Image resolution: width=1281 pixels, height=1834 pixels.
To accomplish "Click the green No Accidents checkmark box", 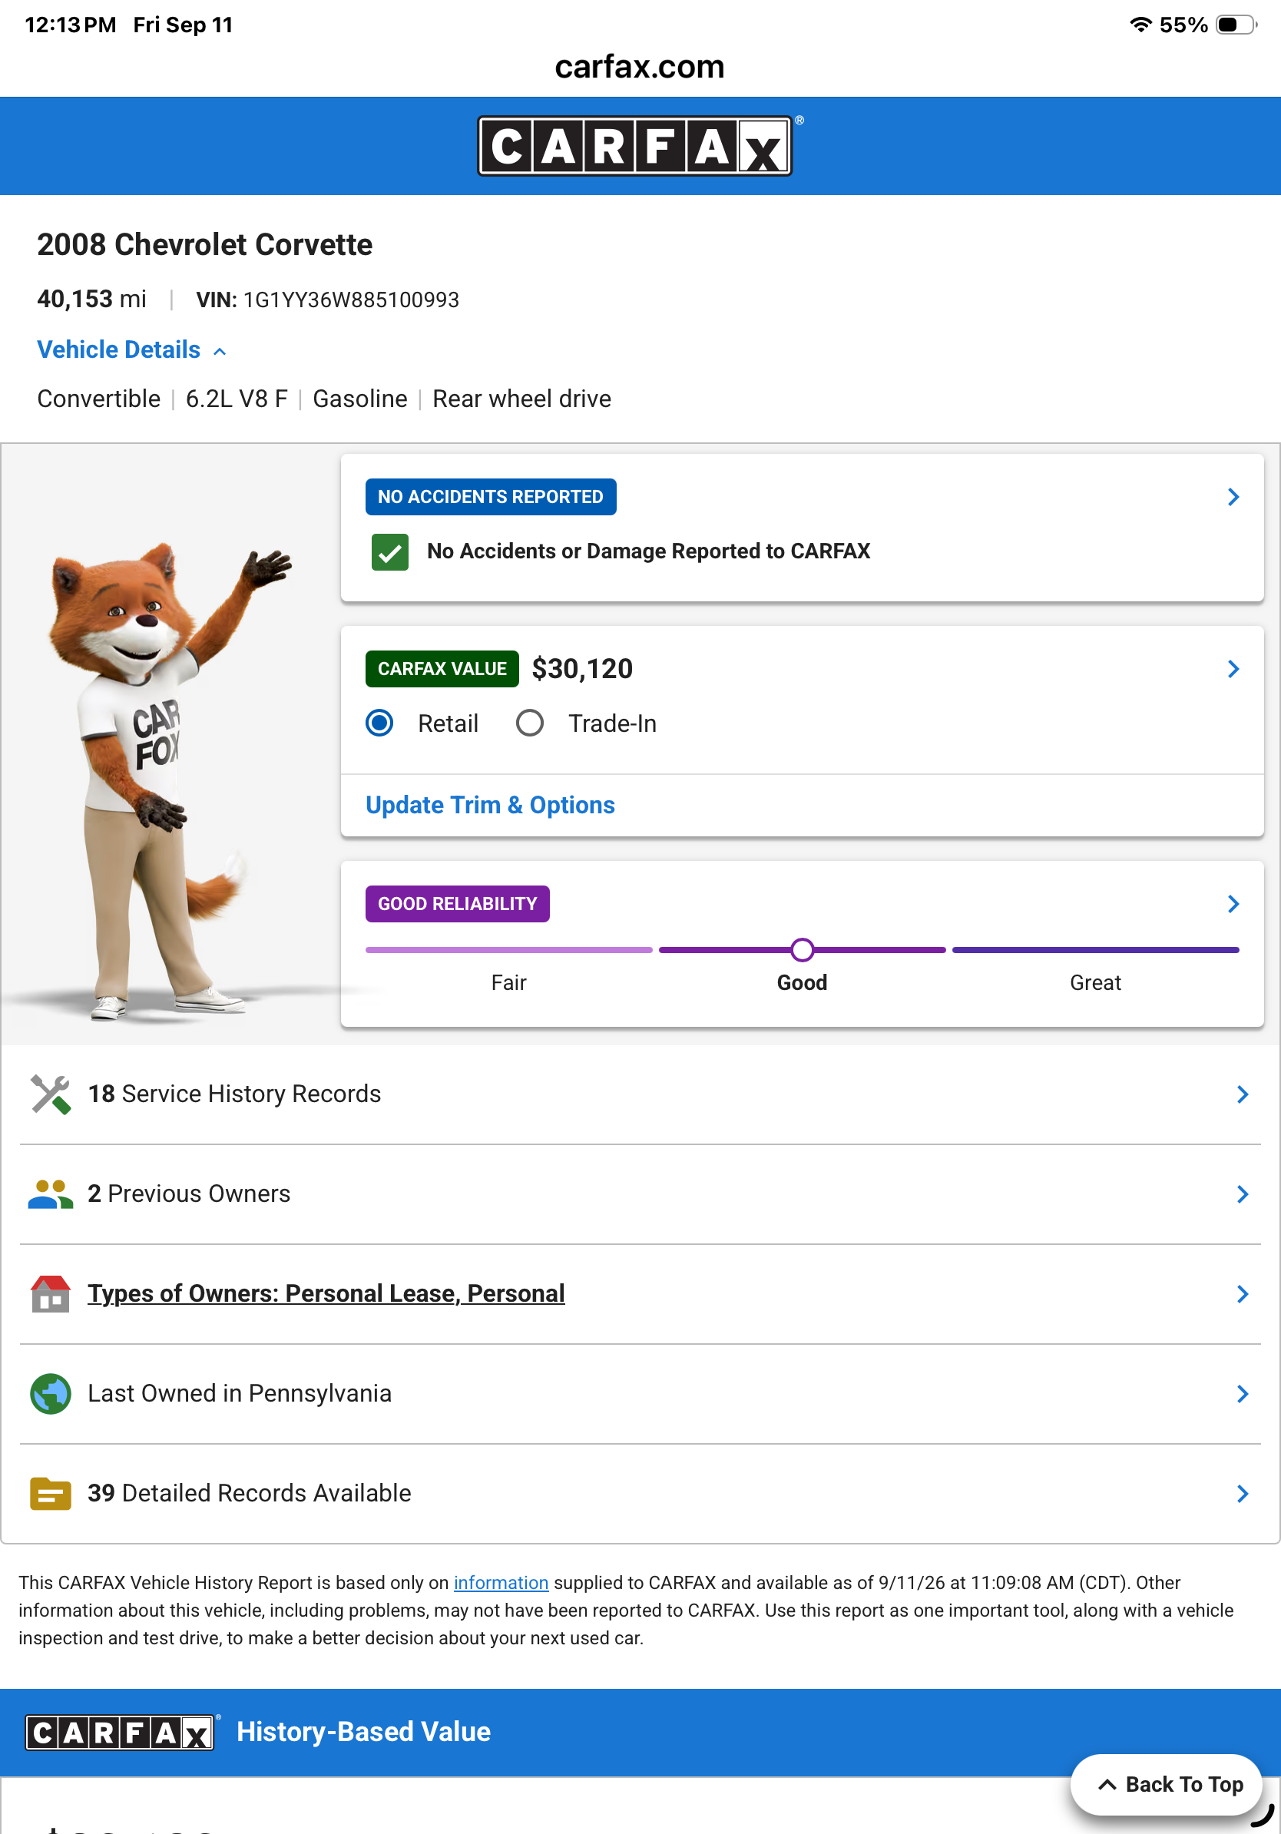I will [x=389, y=552].
